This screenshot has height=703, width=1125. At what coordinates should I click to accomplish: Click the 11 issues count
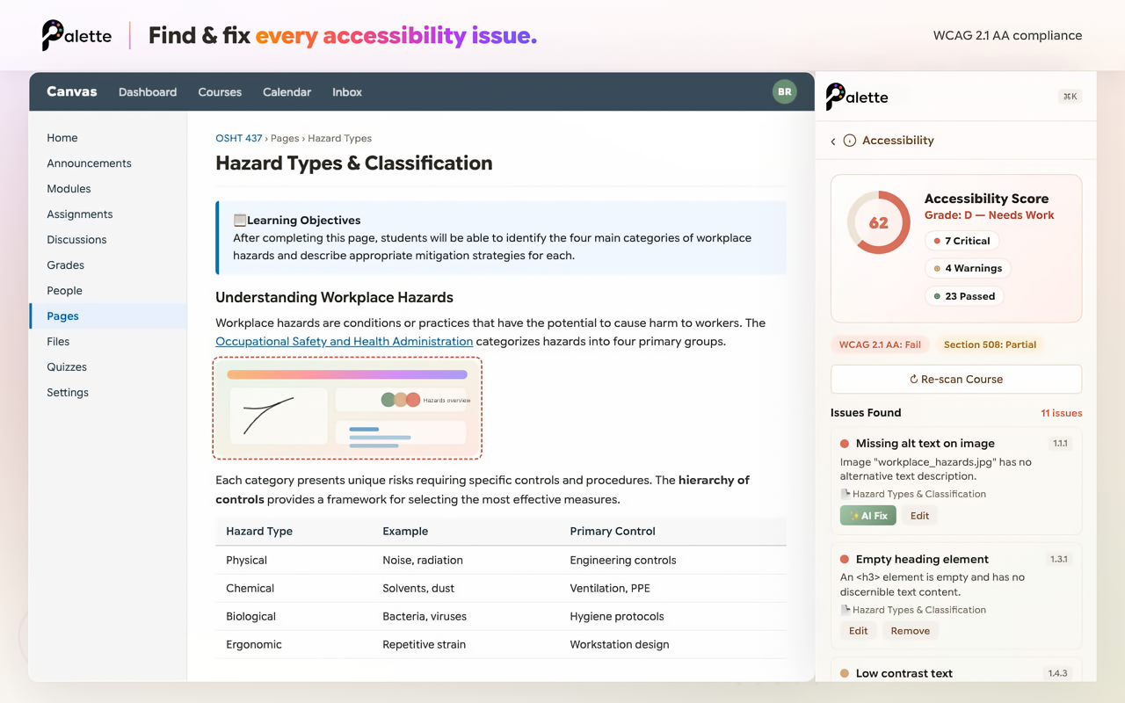pyautogui.click(x=1061, y=413)
